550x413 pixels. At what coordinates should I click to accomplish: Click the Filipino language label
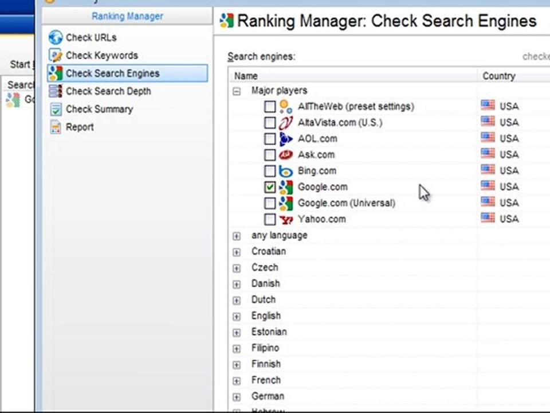point(265,348)
